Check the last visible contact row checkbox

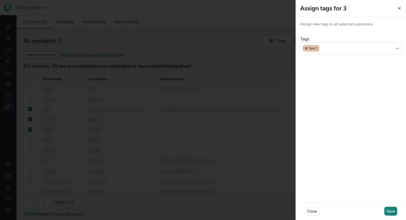[30, 191]
